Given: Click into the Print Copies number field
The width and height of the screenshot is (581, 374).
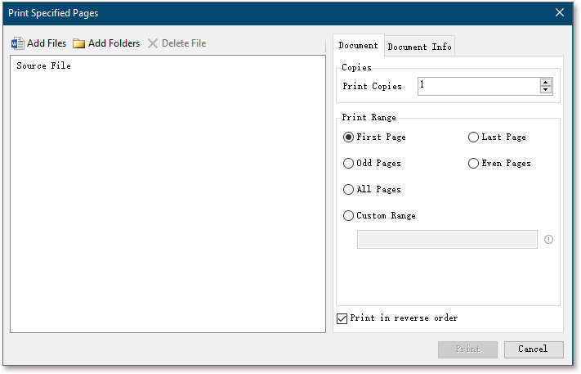Looking at the screenshot, I should pyautogui.click(x=478, y=86).
